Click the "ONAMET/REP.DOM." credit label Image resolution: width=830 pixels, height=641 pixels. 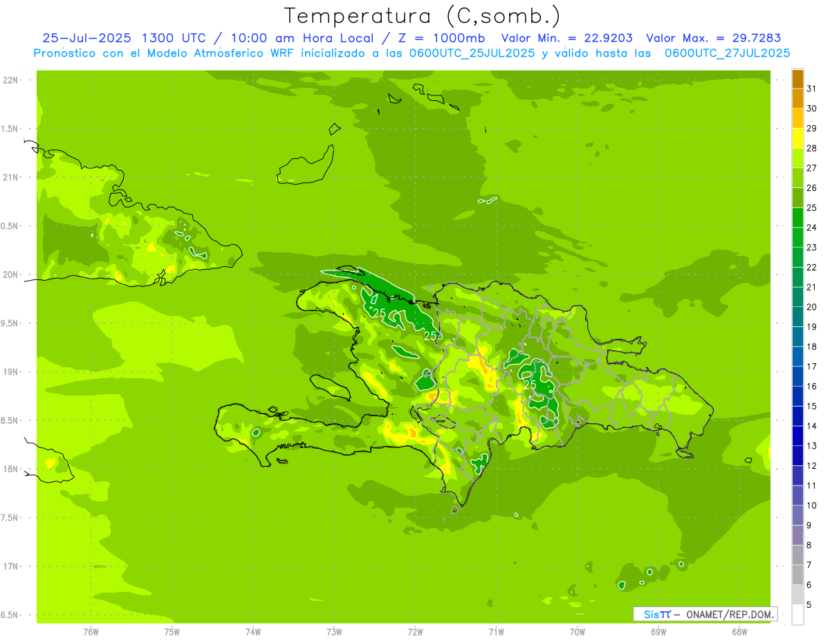pos(730,614)
